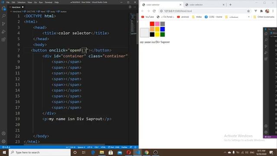Open the android bookmark
Viewport: 277px width, 156px height.
[x=183, y=17]
